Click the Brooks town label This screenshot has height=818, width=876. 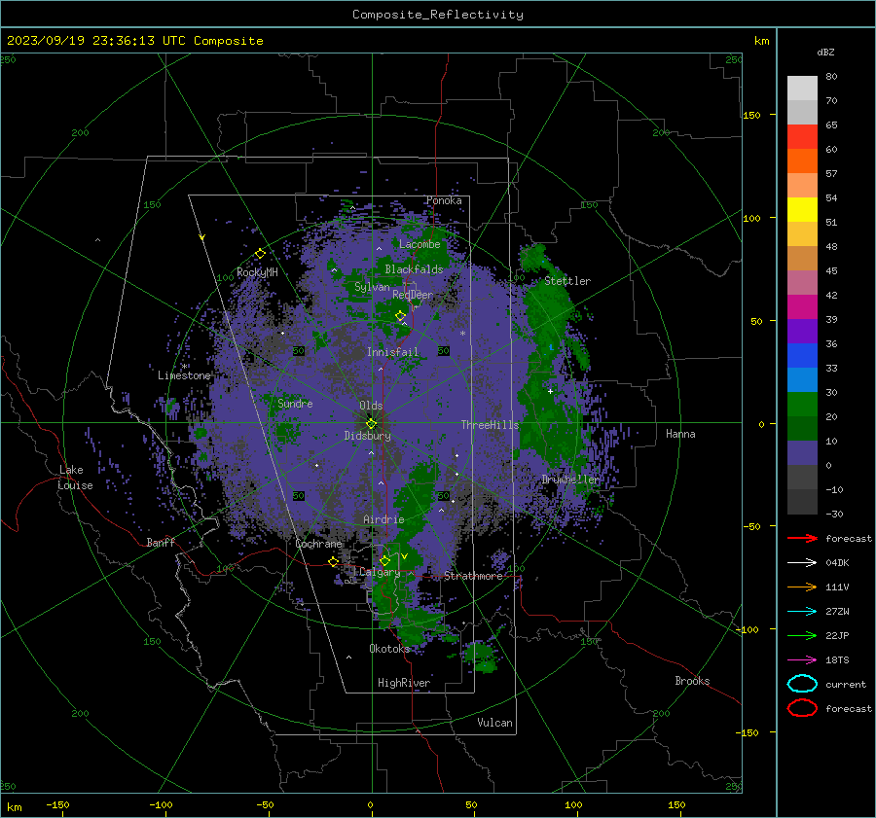pyautogui.click(x=692, y=681)
